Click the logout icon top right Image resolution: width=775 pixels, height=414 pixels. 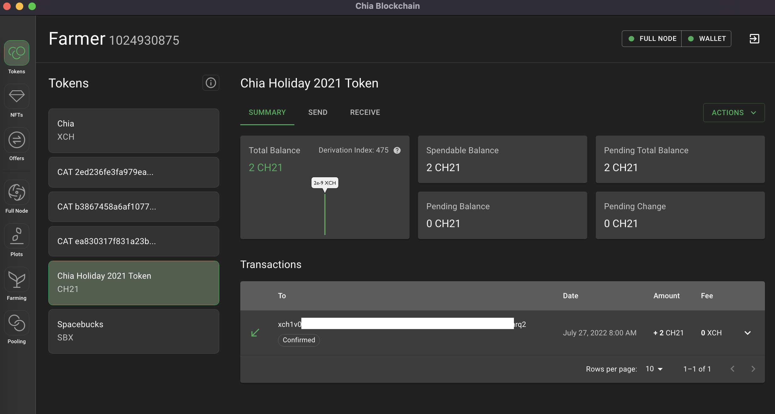tap(754, 39)
